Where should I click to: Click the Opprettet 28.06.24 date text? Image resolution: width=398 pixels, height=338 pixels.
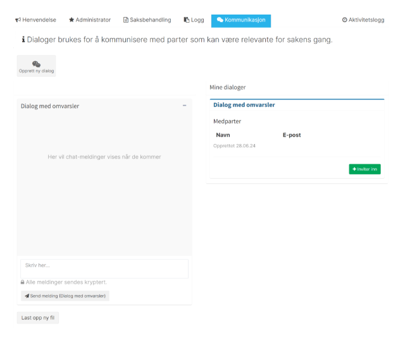coord(234,146)
